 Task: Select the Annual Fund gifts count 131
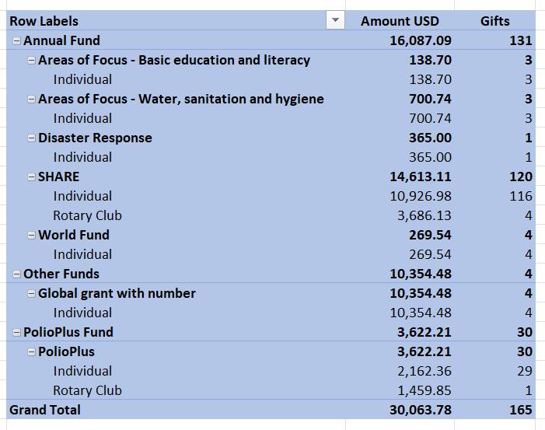[521, 40]
